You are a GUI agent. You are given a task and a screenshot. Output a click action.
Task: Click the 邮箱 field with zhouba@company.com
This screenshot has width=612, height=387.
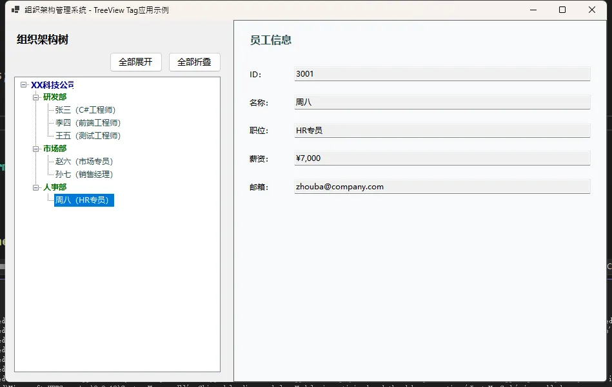(442, 187)
